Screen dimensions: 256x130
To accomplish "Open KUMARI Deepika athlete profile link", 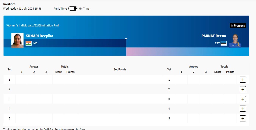I will click(39, 36).
